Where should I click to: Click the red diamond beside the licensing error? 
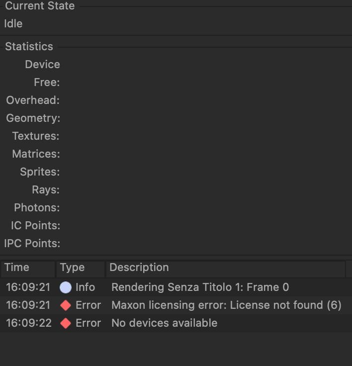(66, 305)
